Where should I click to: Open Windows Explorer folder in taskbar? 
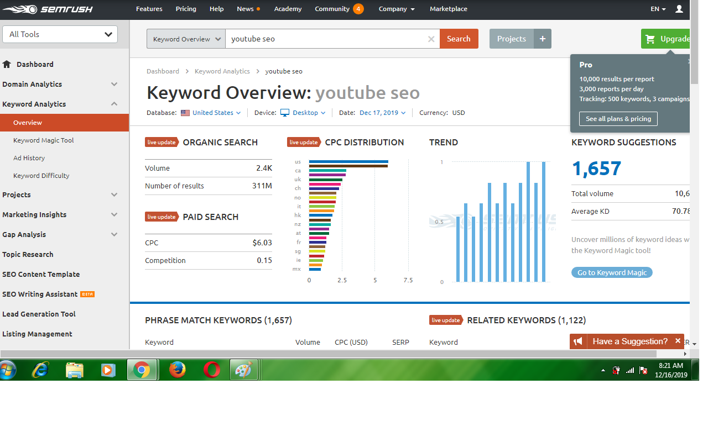coord(75,370)
